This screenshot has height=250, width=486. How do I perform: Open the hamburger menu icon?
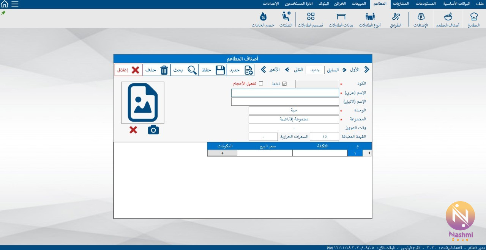point(14,4)
